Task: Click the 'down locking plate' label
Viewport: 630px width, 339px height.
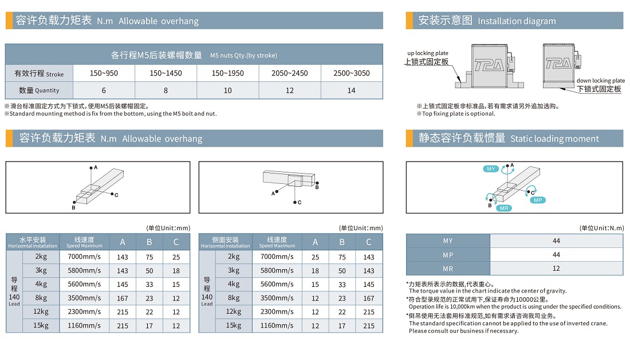Action: click(x=600, y=81)
